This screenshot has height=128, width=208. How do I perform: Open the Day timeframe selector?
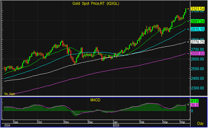tap(200, 123)
